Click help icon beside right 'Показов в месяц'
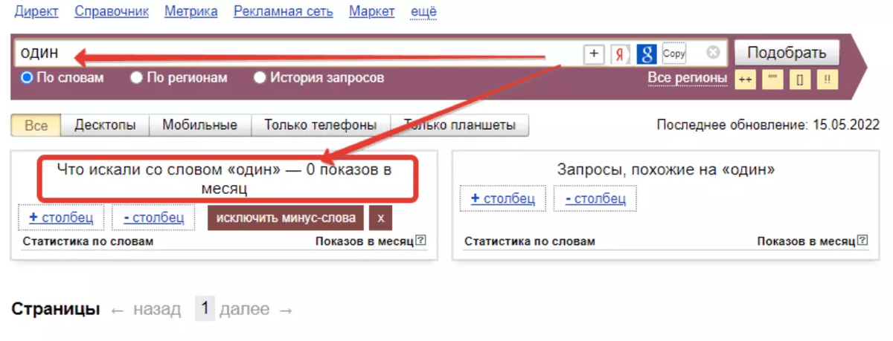 [862, 241]
